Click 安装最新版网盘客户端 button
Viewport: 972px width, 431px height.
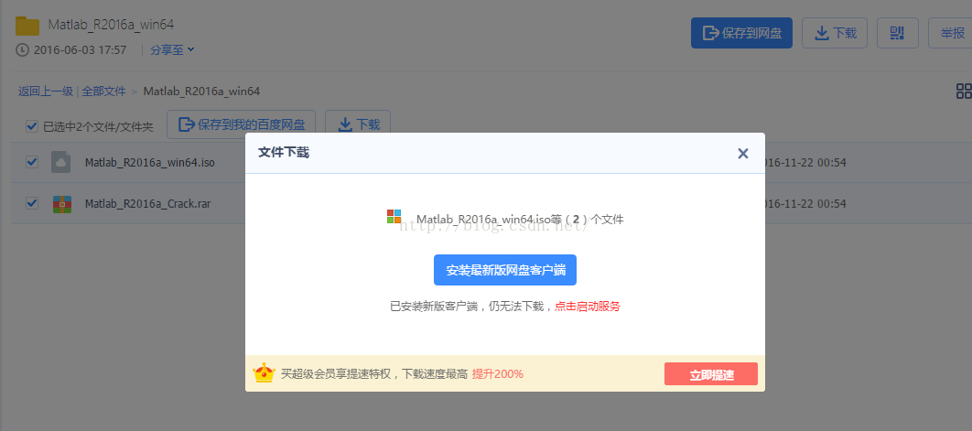[x=505, y=270]
